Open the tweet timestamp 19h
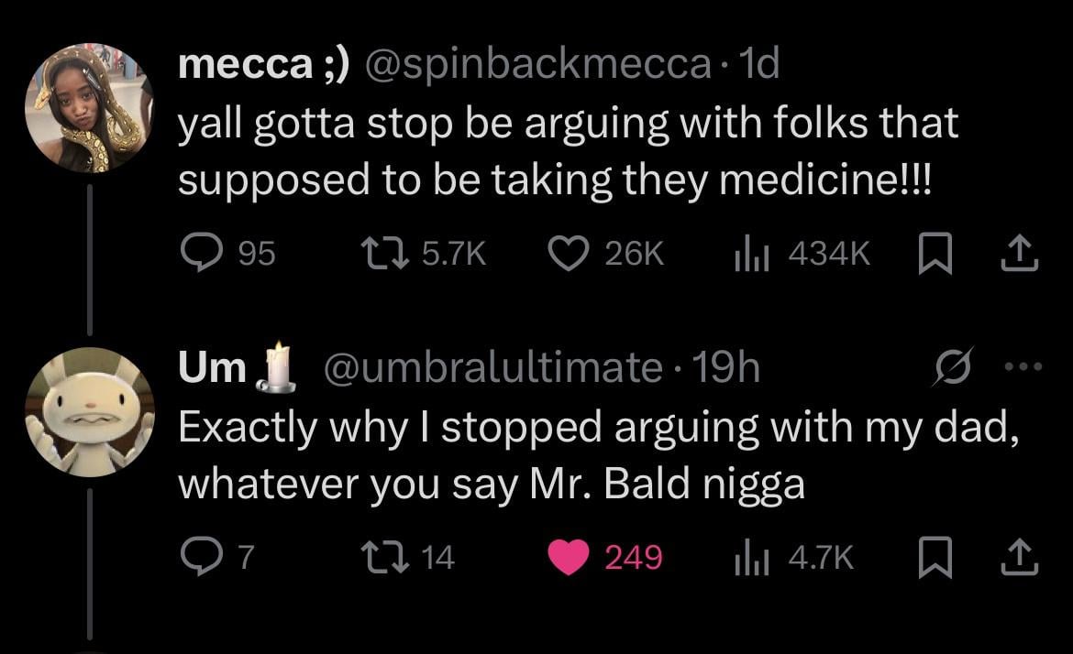Viewport: 1073px width, 654px height. (726, 368)
